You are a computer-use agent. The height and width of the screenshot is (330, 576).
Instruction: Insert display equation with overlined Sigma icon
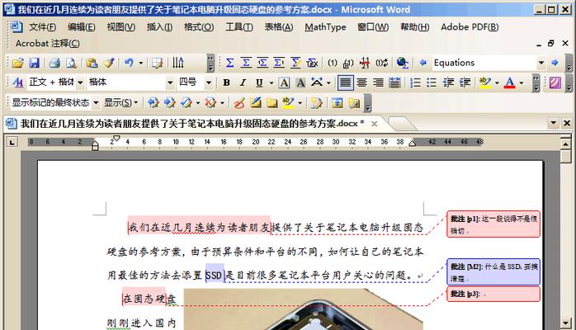246,63
